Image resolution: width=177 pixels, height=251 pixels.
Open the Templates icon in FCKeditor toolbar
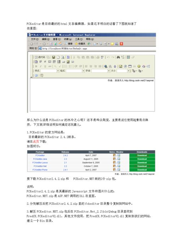click(x=68, y=57)
